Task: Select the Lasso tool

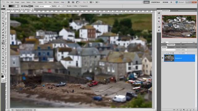Action: click(3, 18)
